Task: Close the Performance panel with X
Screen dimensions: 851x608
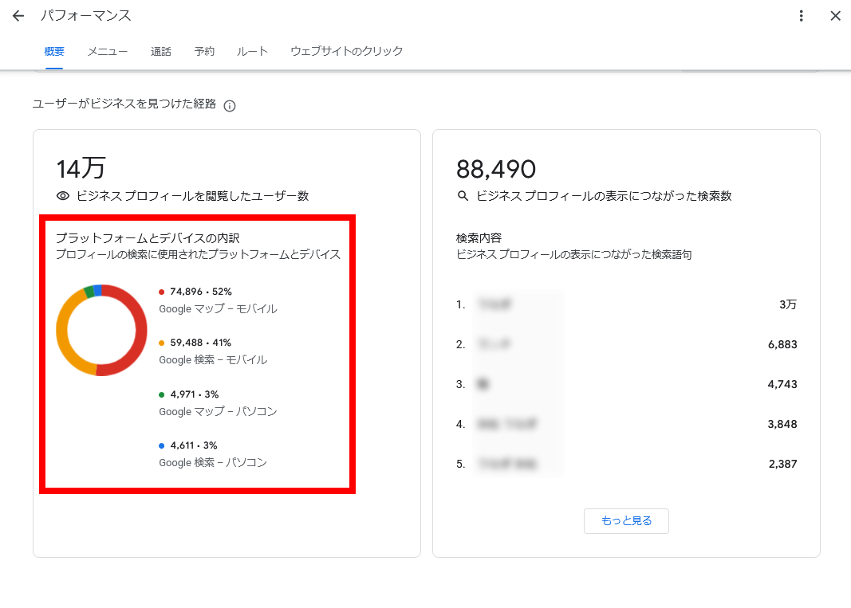Action: pyautogui.click(x=835, y=16)
